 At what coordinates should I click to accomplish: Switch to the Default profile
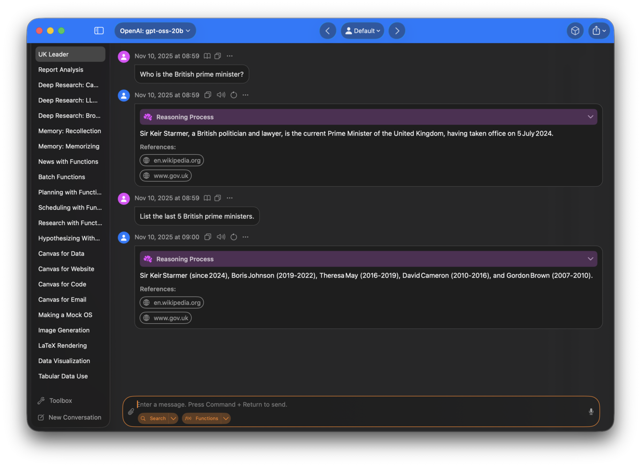pyautogui.click(x=362, y=30)
